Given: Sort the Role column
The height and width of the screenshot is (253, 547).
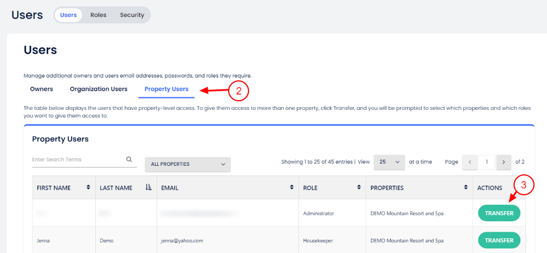Looking at the screenshot, I should coord(359,187).
